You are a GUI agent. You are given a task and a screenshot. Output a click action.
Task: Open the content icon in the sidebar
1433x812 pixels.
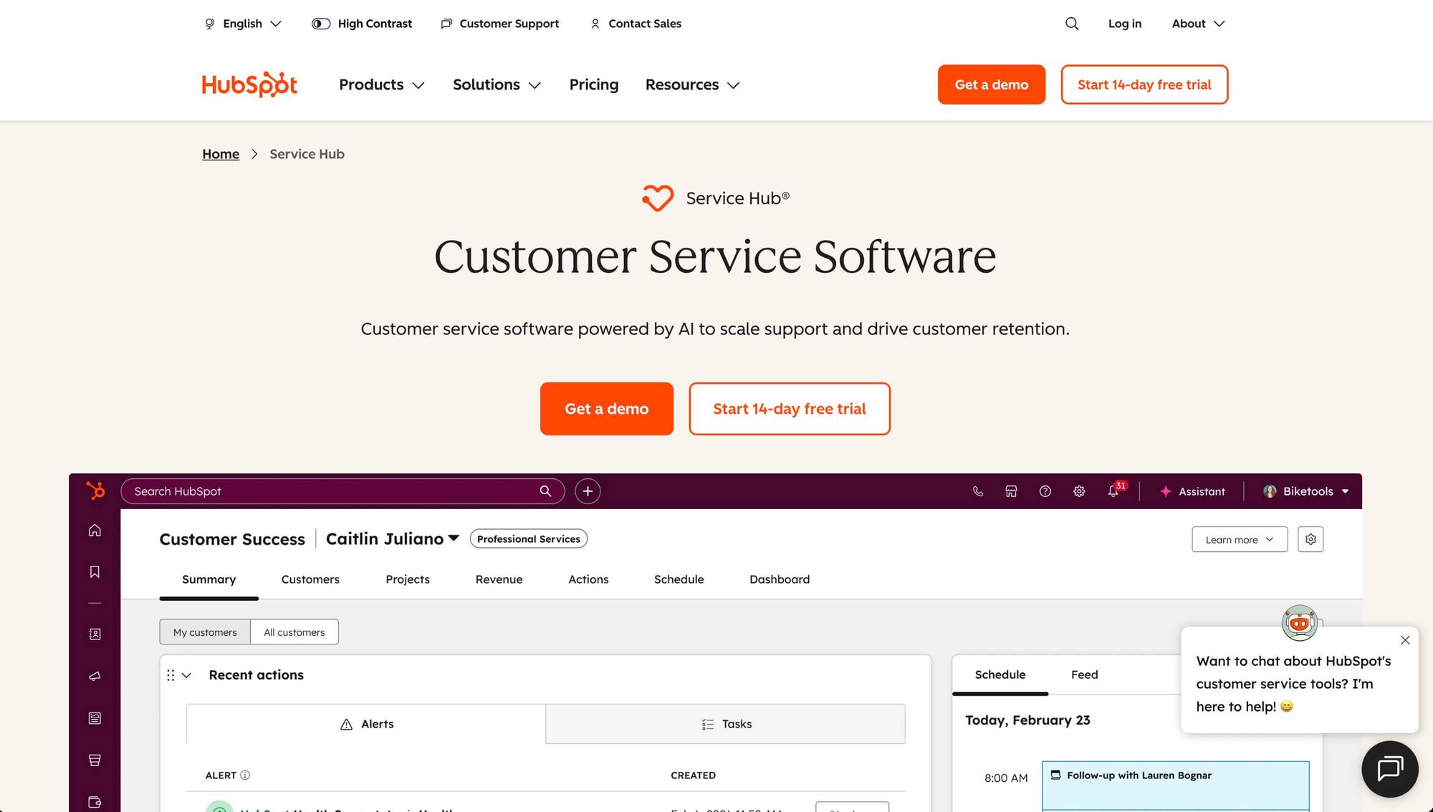click(95, 717)
